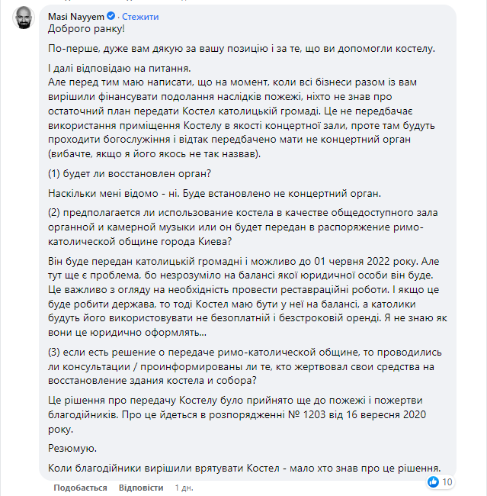
Task: Open the Masi Nayyem profile name link
Action: [x=75, y=16]
